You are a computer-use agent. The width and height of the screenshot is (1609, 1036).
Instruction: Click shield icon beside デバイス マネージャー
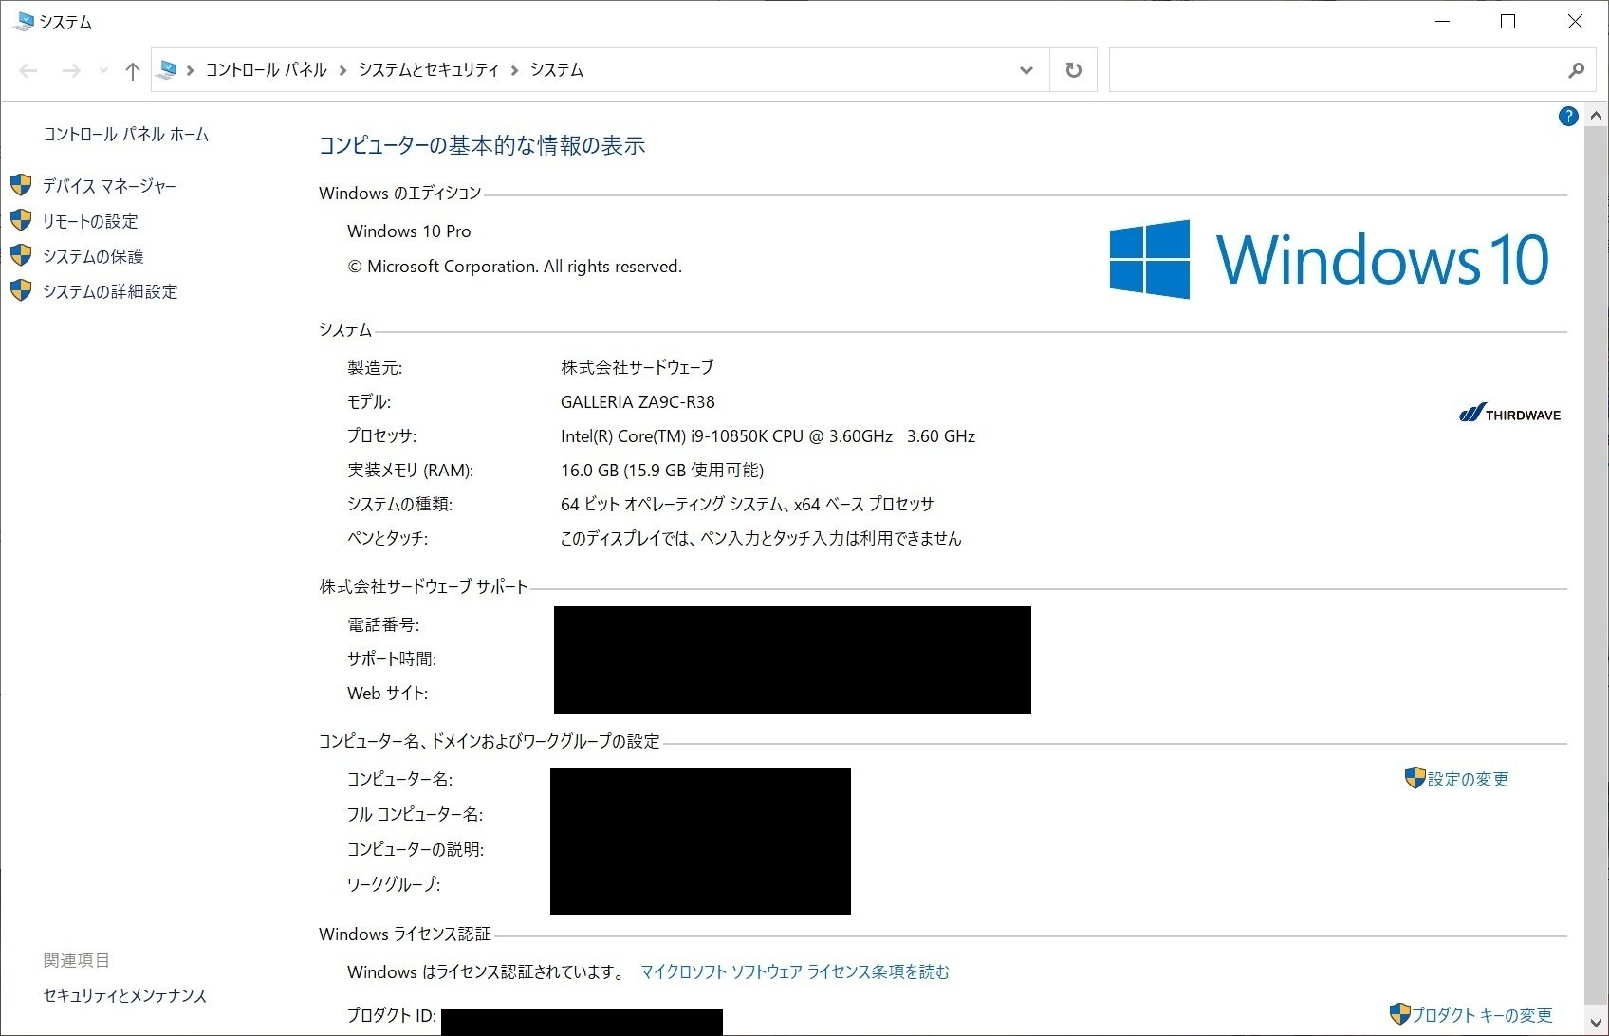point(21,185)
